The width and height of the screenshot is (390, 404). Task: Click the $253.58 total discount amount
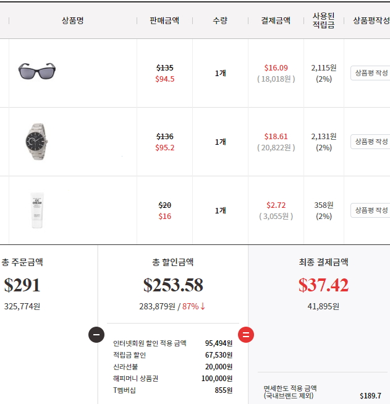pyautogui.click(x=173, y=285)
